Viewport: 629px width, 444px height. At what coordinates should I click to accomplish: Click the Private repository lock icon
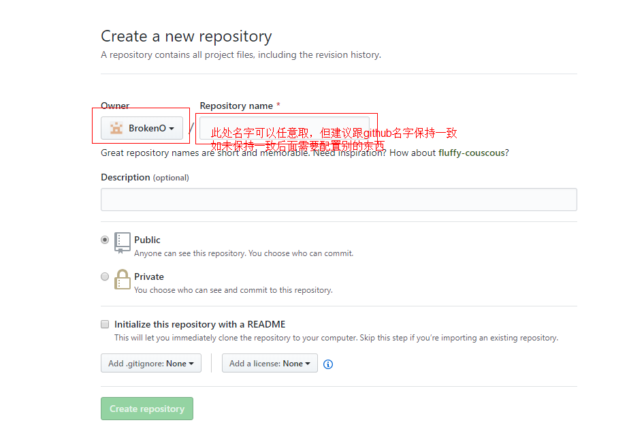tap(122, 279)
